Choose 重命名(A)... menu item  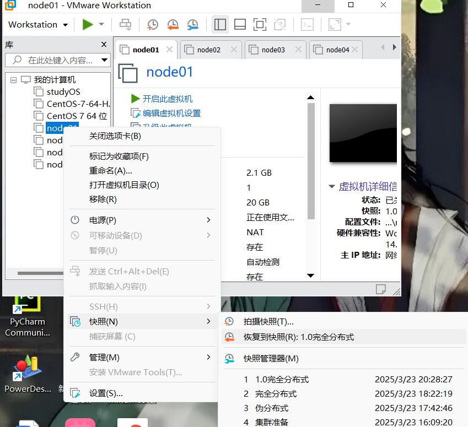[x=142, y=171]
